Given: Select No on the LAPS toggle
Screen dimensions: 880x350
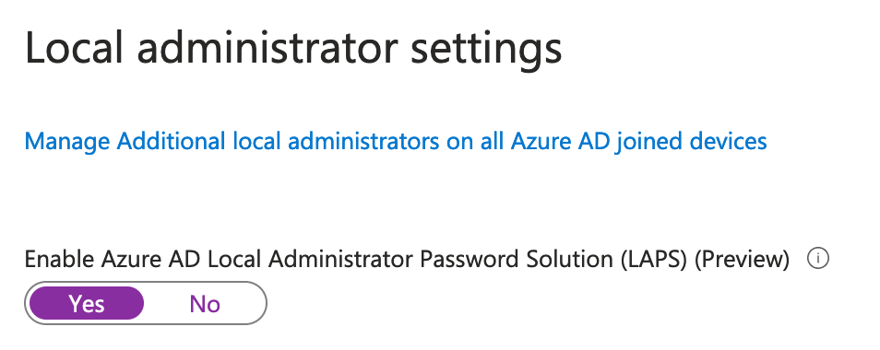Looking at the screenshot, I should pyautogui.click(x=205, y=303).
